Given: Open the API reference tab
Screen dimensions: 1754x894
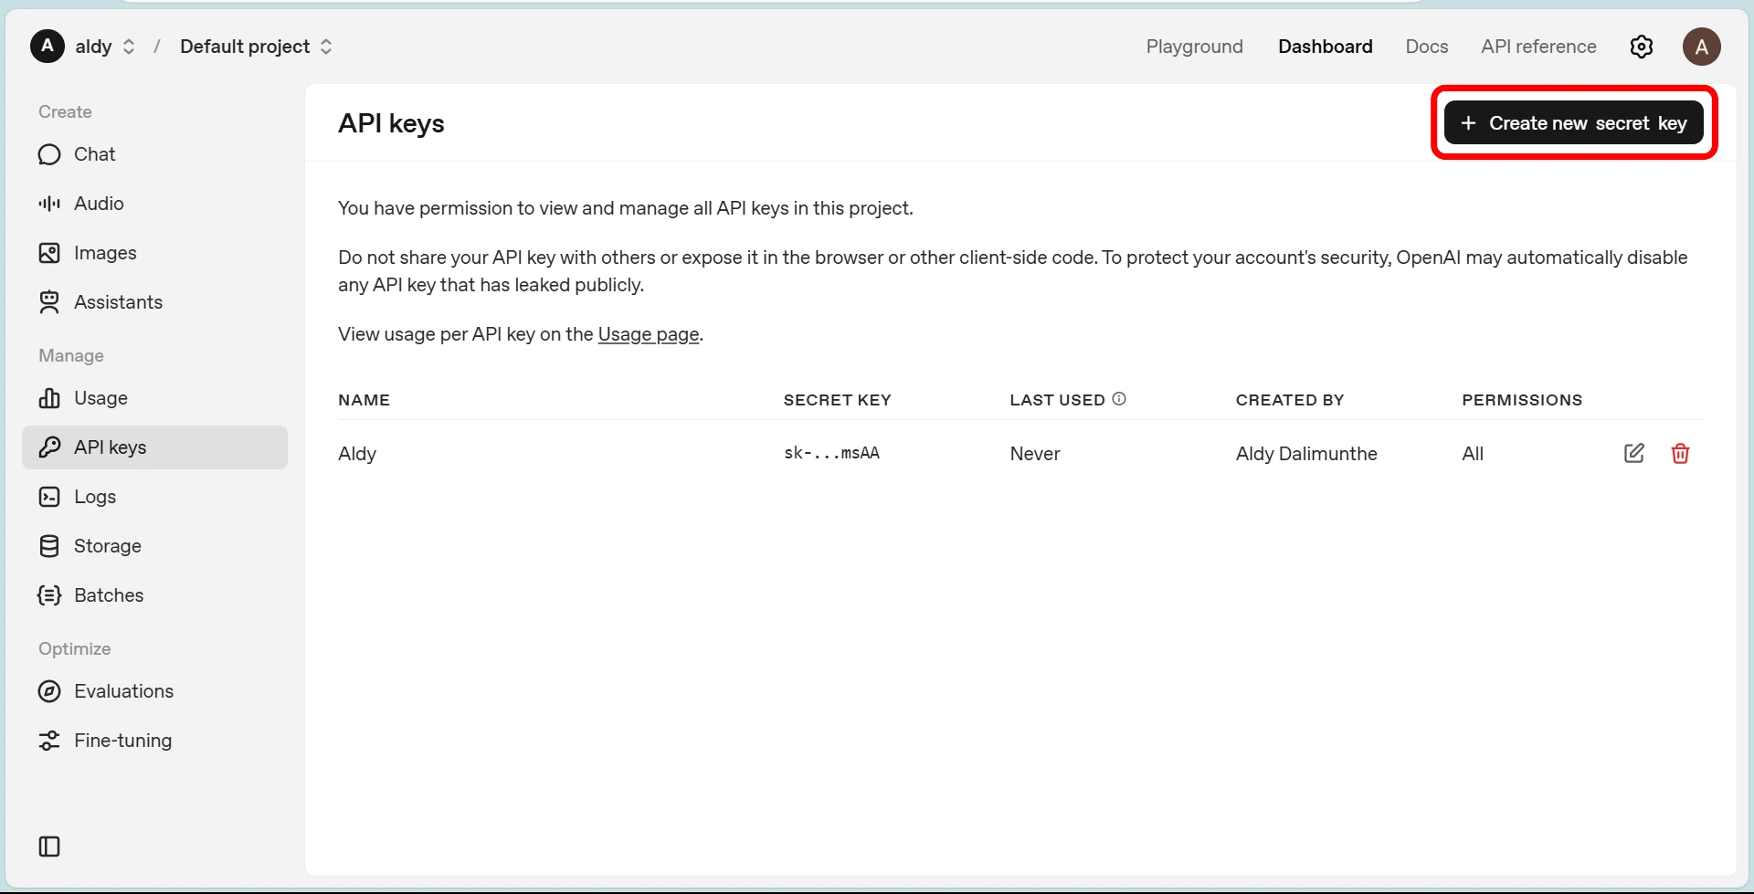Looking at the screenshot, I should (1538, 47).
